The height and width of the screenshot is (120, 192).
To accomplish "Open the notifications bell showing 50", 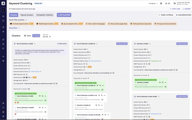I will pyautogui.click(x=168, y=3).
